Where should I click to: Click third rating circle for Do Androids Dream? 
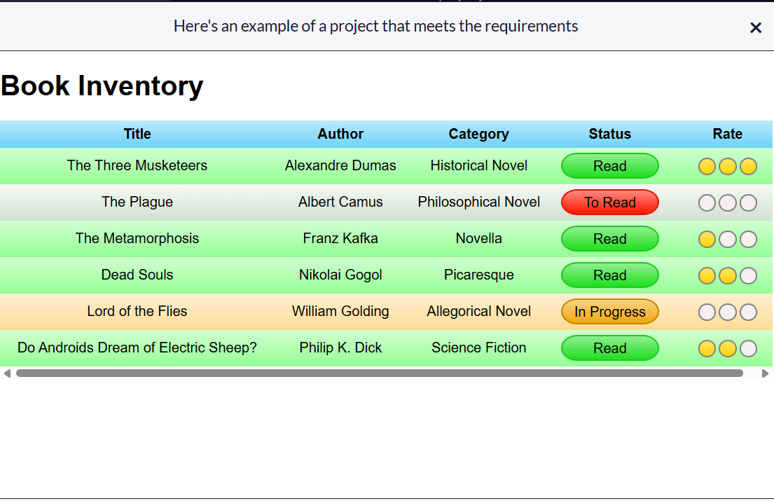click(748, 349)
